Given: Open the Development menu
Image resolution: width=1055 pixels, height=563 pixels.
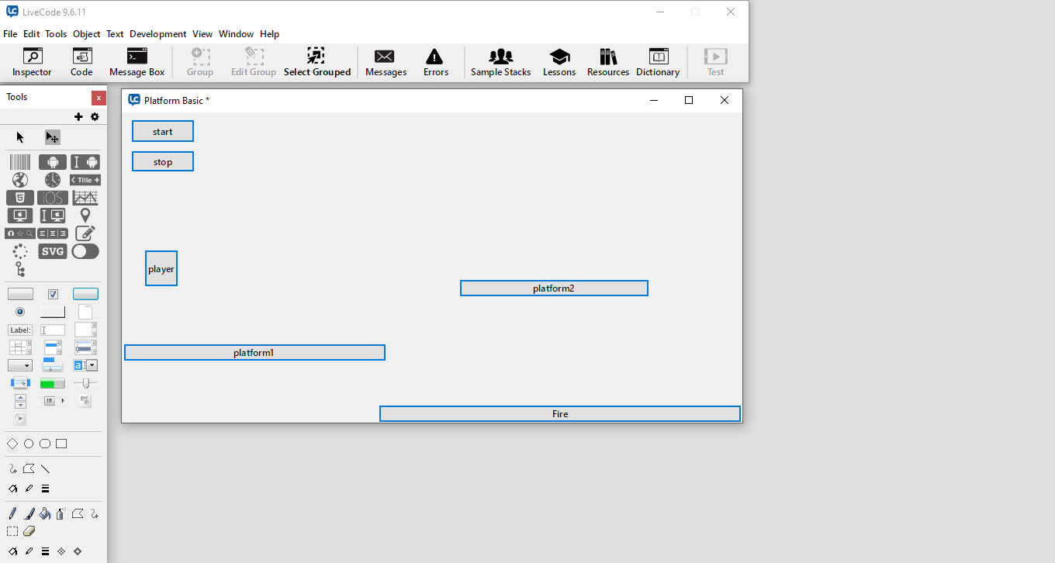Looking at the screenshot, I should coord(157,34).
